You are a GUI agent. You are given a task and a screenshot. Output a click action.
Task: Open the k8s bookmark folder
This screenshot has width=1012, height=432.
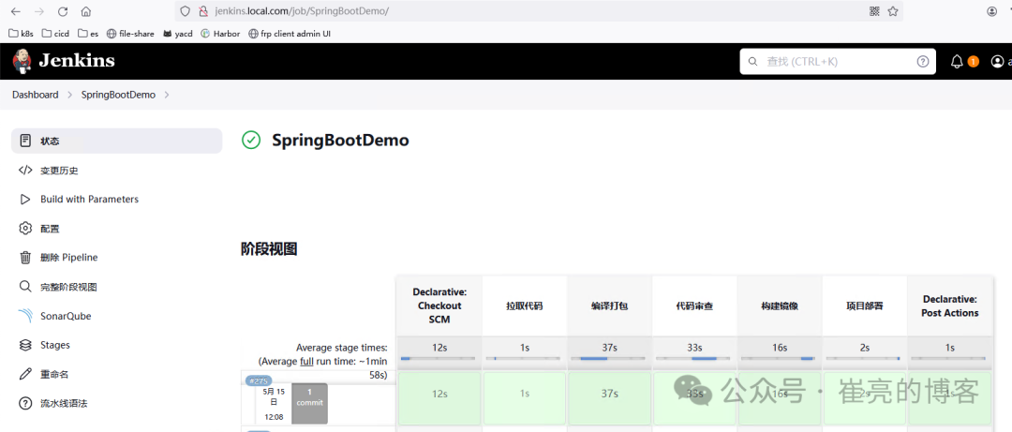coord(21,34)
